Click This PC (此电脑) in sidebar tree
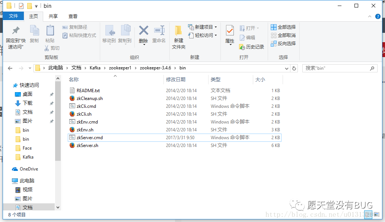 (x=27, y=181)
